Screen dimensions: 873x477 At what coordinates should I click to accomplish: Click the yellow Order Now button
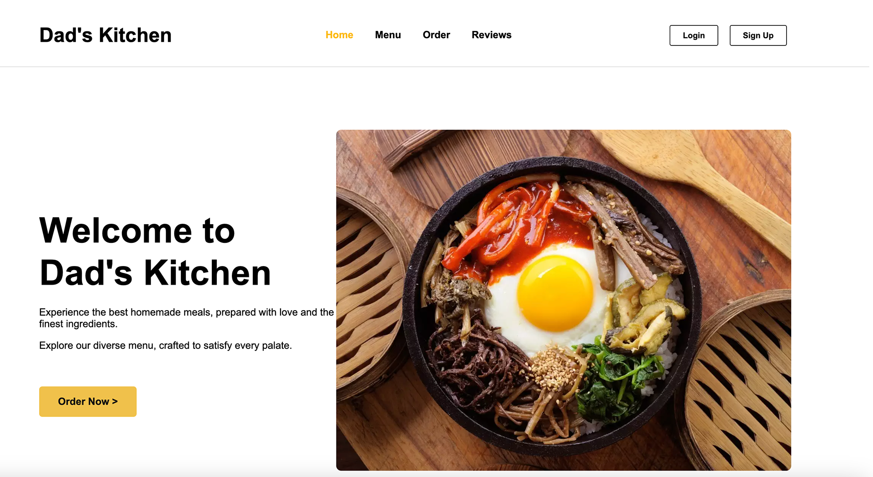(88, 402)
